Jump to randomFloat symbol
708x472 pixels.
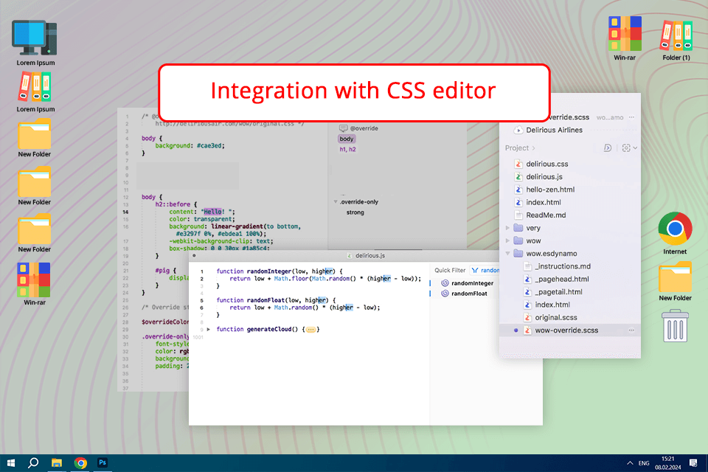click(469, 294)
